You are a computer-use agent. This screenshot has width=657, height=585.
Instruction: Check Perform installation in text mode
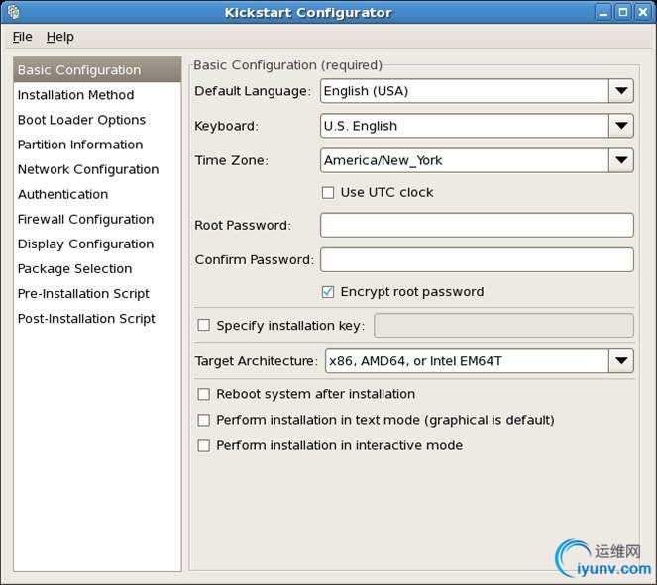tap(203, 420)
